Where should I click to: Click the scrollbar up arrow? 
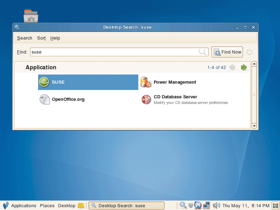(254, 64)
